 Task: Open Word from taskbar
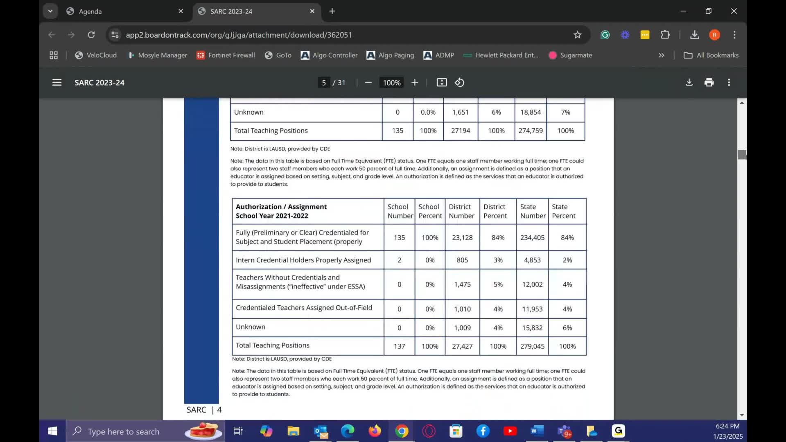(x=537, y=431)
